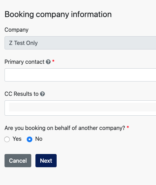The image size is (156, 185).
Task: Click the "CC Results to" field label
Action: (22, 94)
